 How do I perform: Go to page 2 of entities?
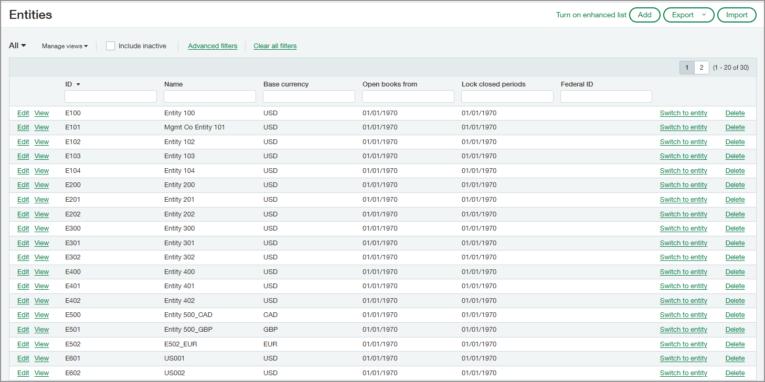click(702, 67)
